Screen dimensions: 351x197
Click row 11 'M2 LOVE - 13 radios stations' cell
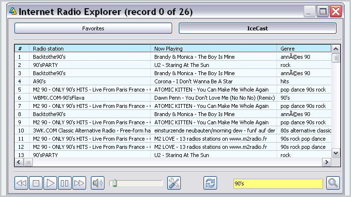coord(214,139)
